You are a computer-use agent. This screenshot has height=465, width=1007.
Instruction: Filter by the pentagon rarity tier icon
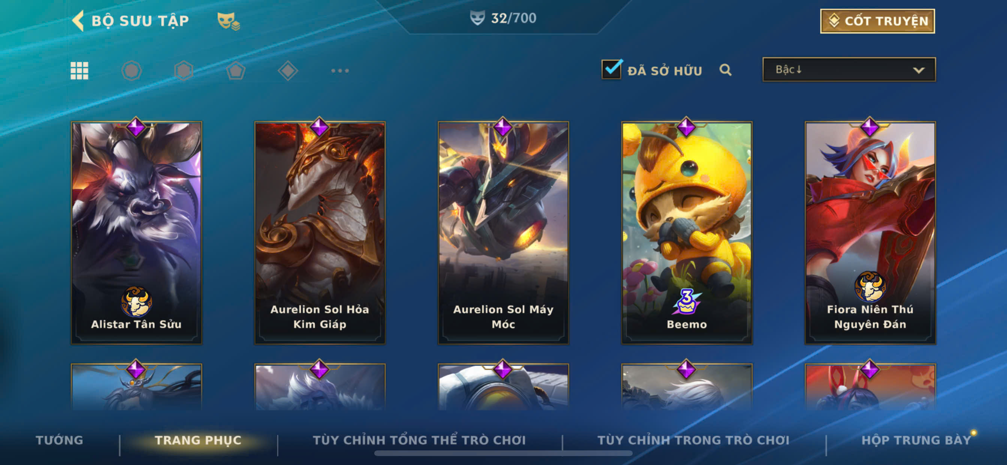(236, 71)
